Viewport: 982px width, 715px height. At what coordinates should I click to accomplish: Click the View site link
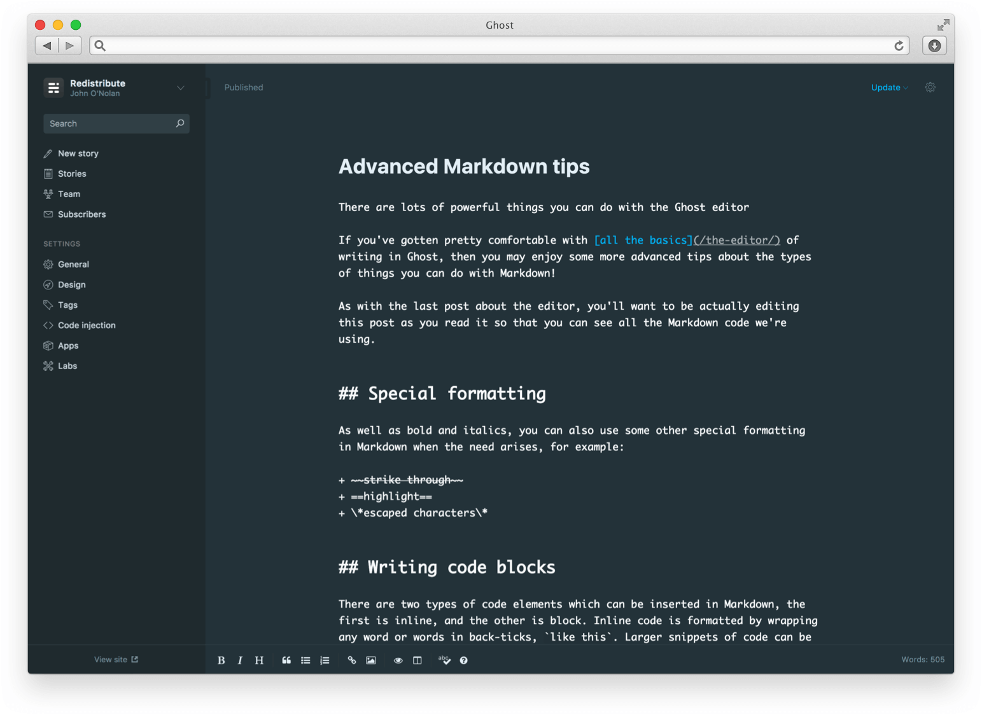click(x=116, y=660)
